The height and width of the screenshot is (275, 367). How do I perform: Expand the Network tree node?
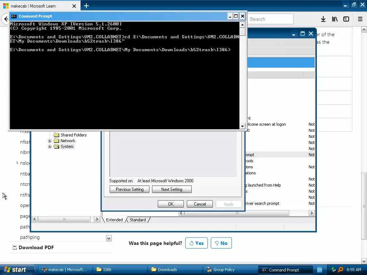pyautogui.click(x=49, y=141)
